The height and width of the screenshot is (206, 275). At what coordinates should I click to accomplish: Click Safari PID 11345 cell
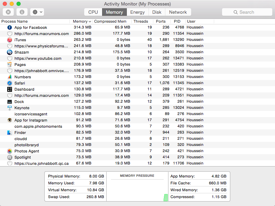pos(178,83)
